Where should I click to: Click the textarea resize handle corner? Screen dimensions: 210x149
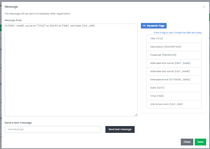(x=136, y=115)
